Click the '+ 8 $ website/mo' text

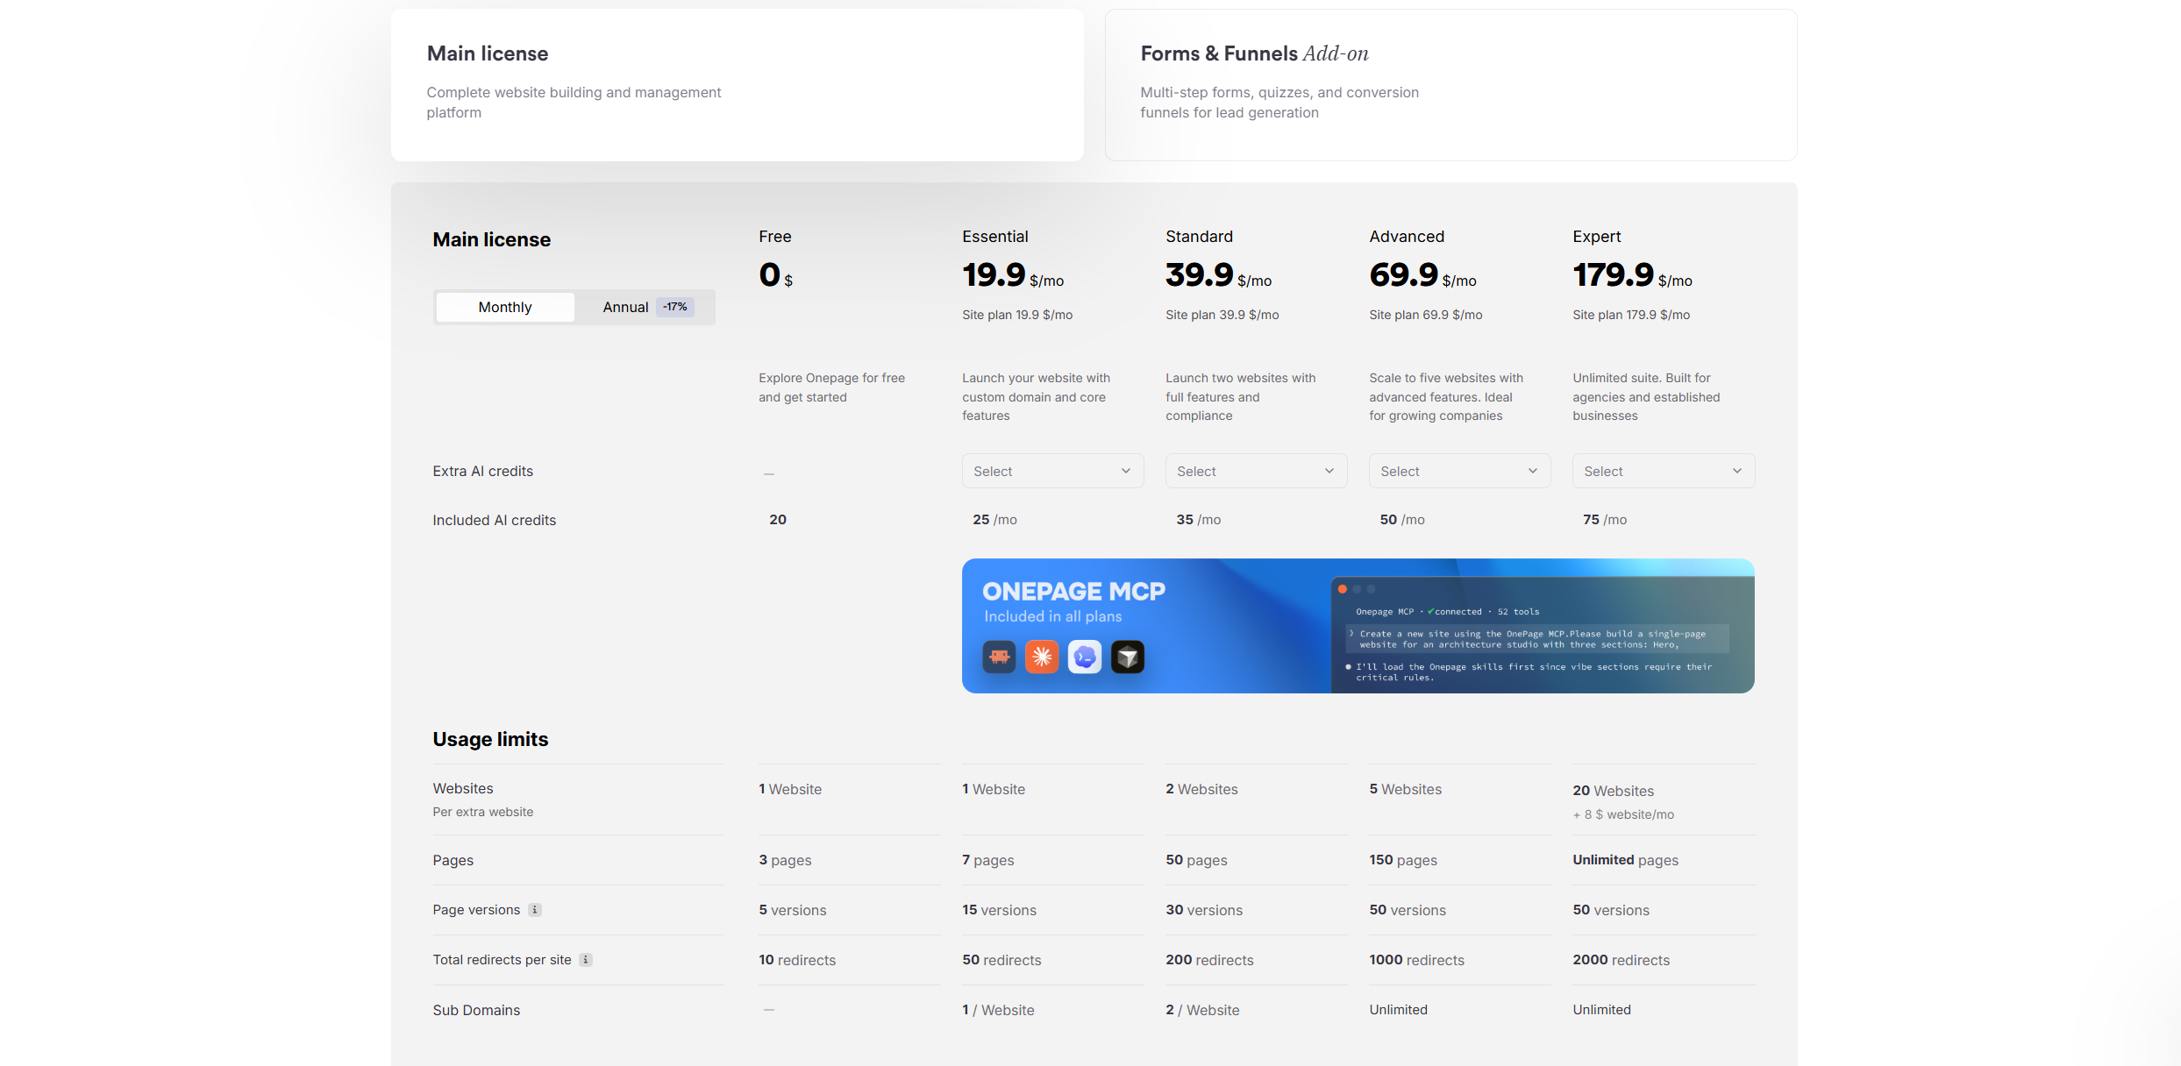(1623, 814)
